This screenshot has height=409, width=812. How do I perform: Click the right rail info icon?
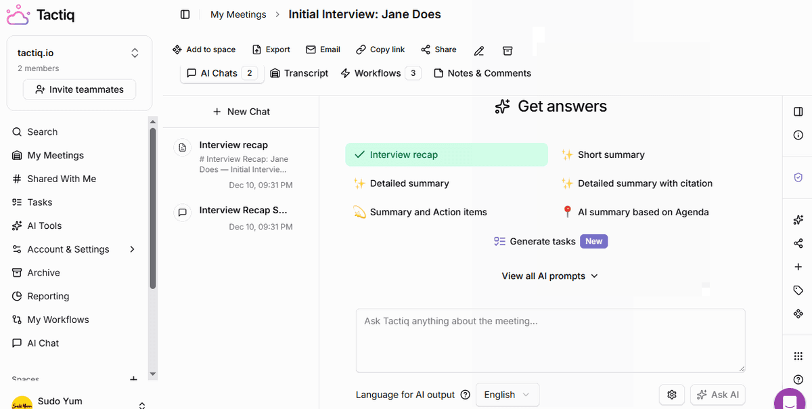(x=798, y=135)
